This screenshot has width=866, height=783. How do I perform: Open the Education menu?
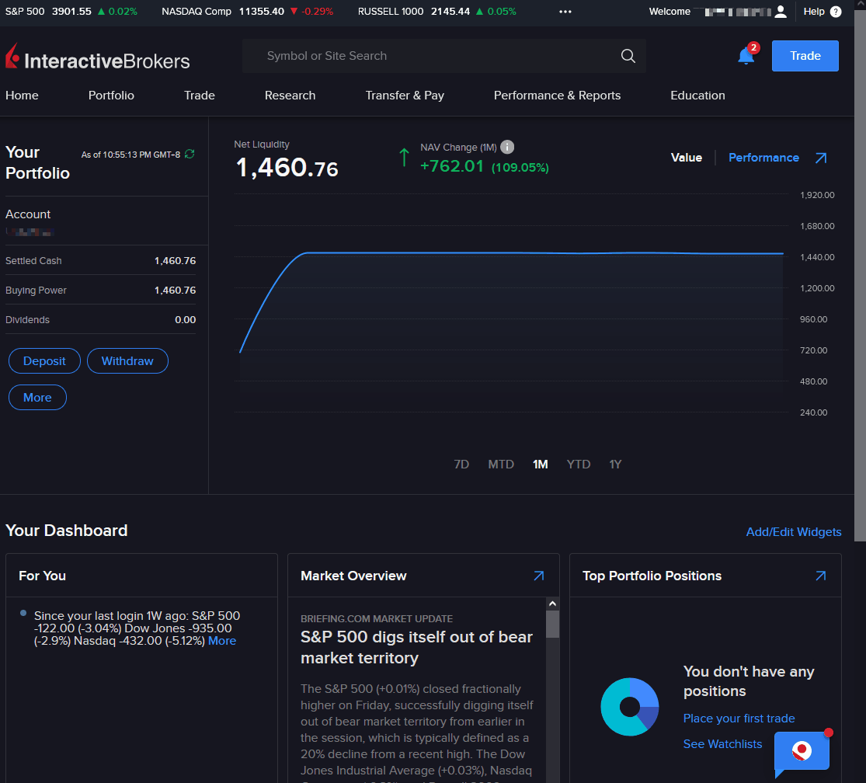(x=697, y=96)
